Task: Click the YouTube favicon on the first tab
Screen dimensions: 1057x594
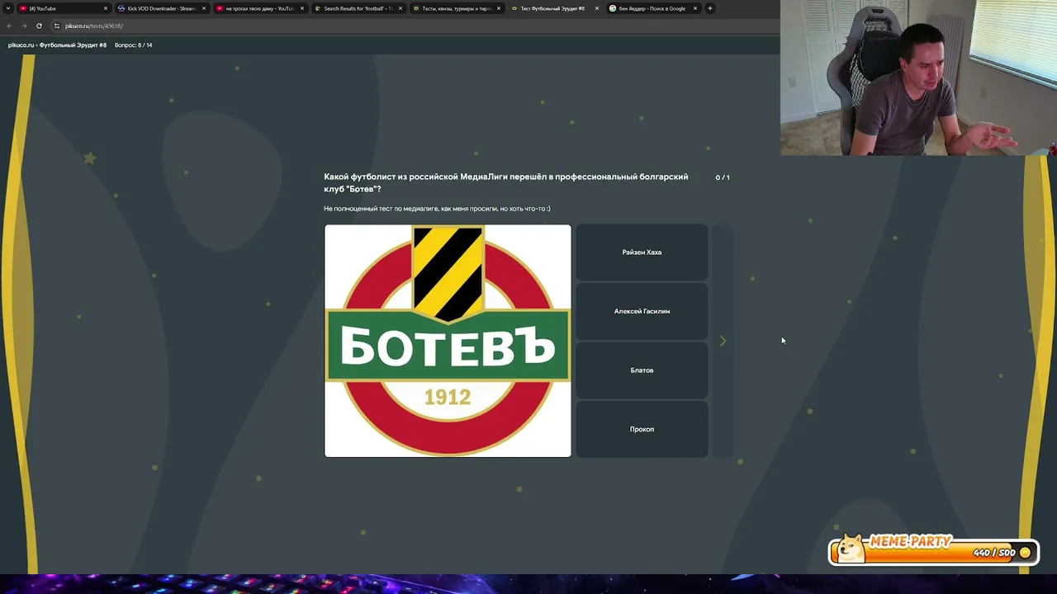Action: click(x=22, y=8)
